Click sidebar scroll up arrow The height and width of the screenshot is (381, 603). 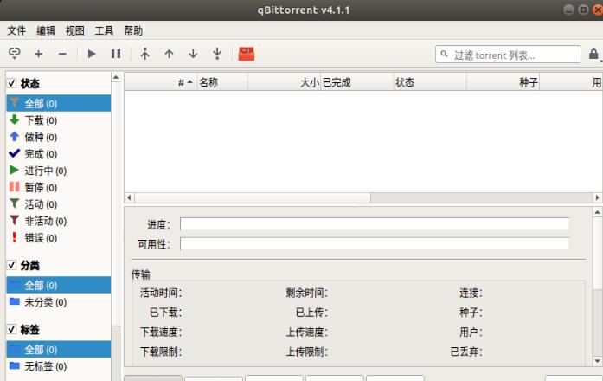(116, 77)
